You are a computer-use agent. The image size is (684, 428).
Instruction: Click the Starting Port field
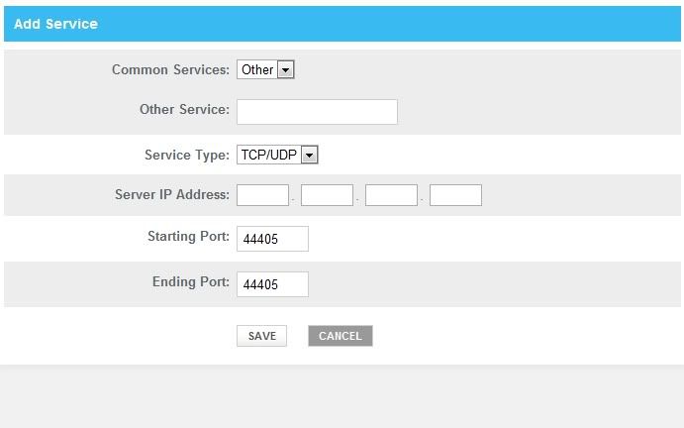[272, 239]
